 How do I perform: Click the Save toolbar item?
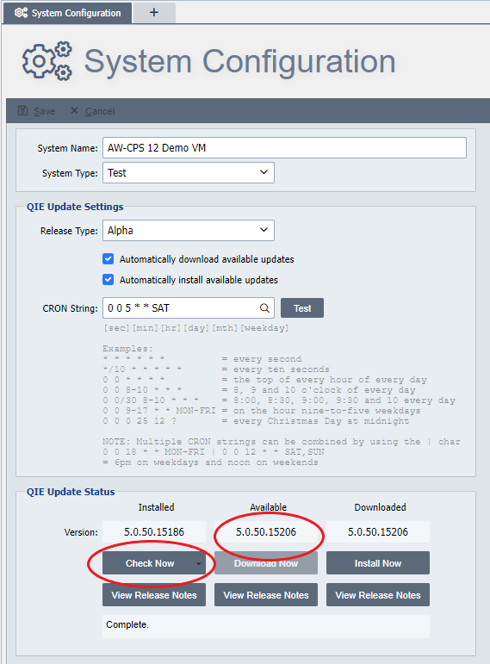(36, 111)
